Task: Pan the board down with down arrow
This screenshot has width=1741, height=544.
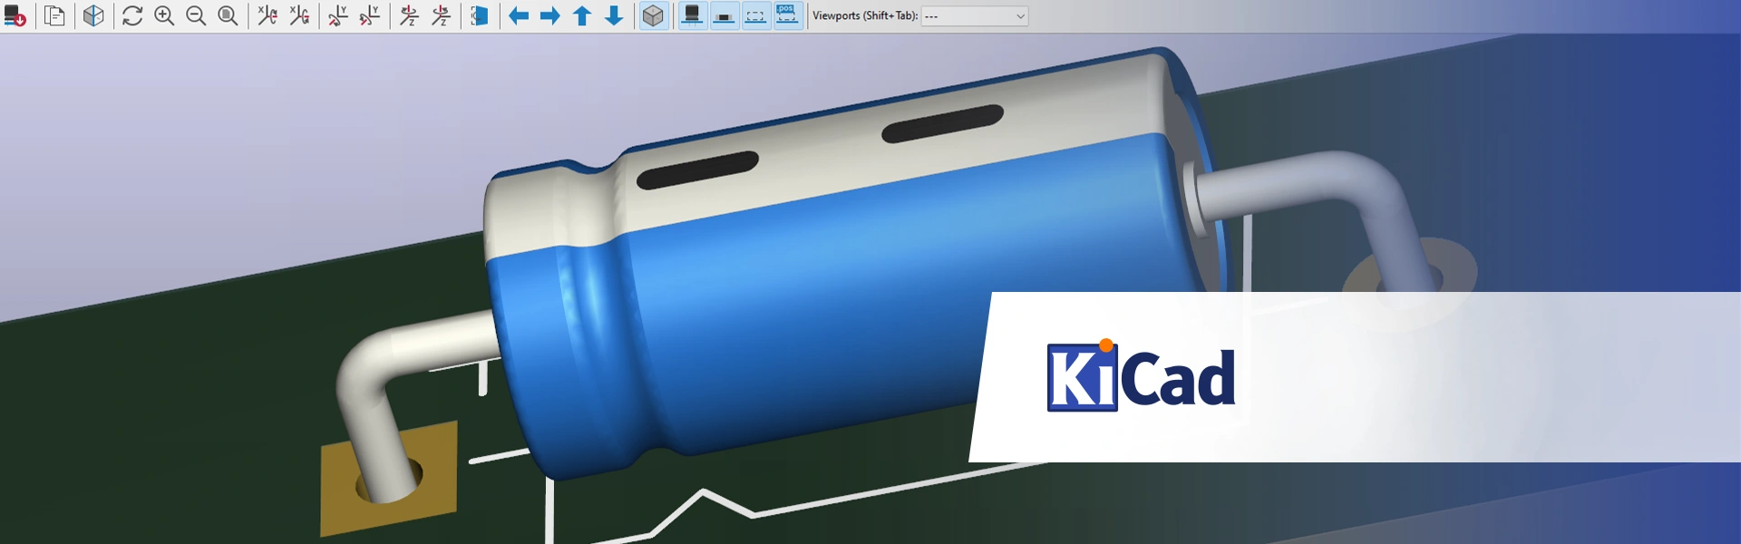Action: pos(614,16)
